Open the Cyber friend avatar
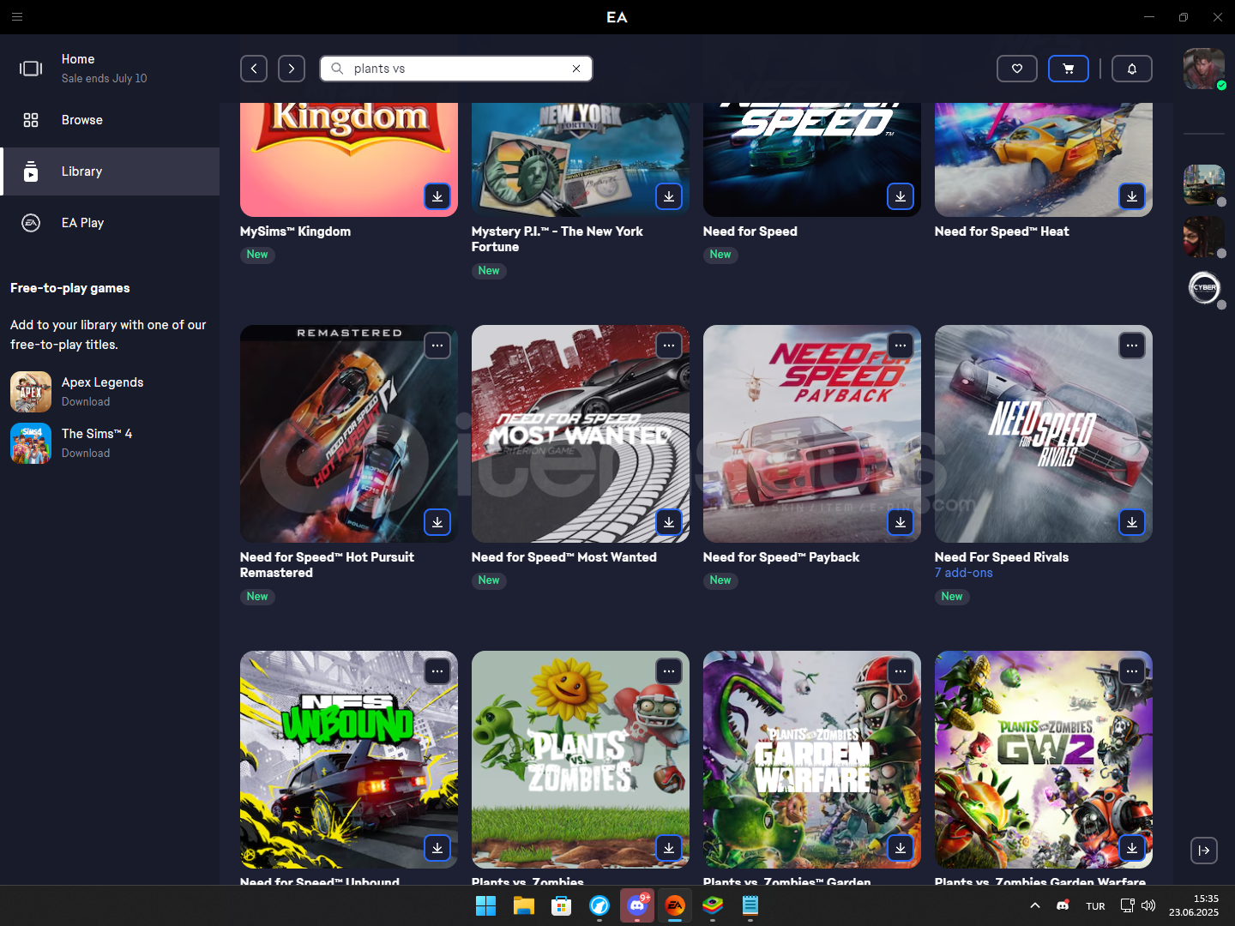Screen dimensions: 1235x926 (x=1204, y=288)
